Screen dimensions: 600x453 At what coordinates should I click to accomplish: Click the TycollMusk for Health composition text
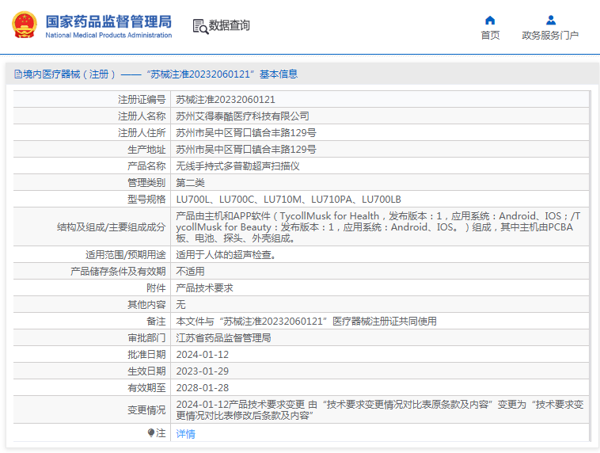pyautogui.click(x=378, y=226)
